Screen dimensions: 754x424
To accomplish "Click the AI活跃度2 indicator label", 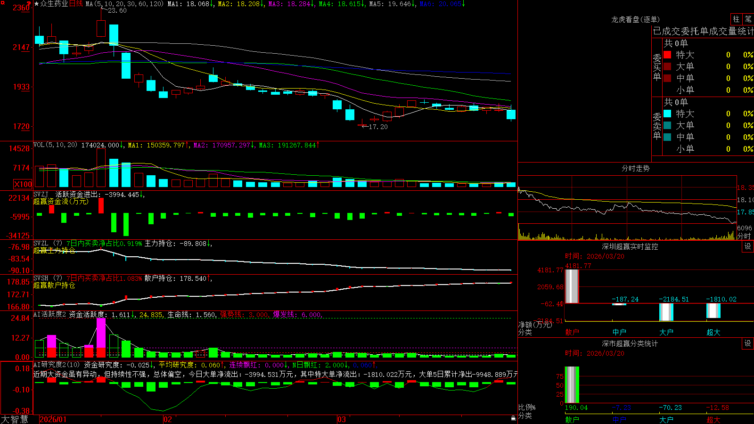I will (50, 314).
